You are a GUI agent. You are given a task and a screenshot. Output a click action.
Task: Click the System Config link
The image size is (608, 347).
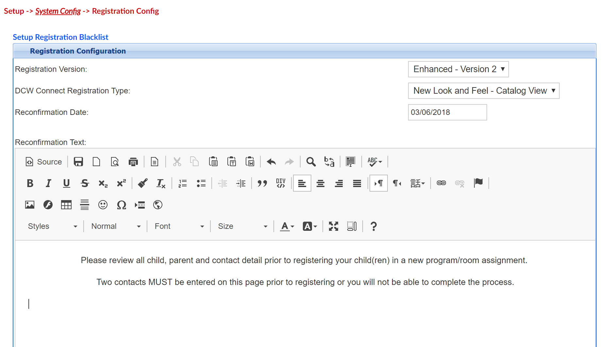pyautogui.click(x=58, y=11)
